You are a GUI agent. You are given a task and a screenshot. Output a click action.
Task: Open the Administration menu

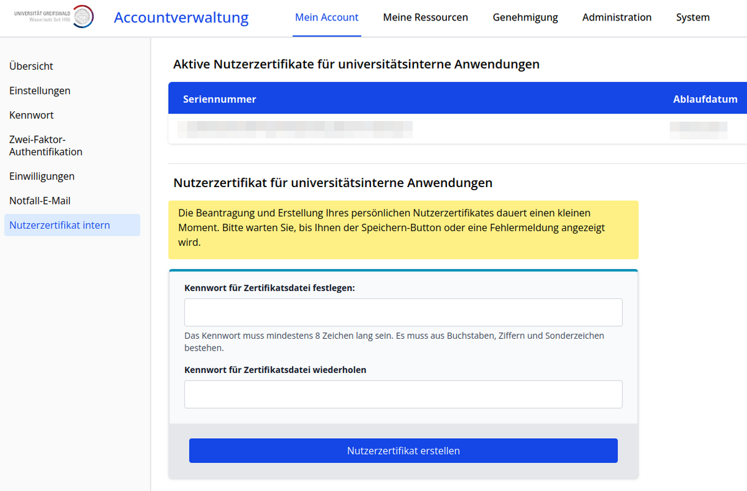(616, 17)
